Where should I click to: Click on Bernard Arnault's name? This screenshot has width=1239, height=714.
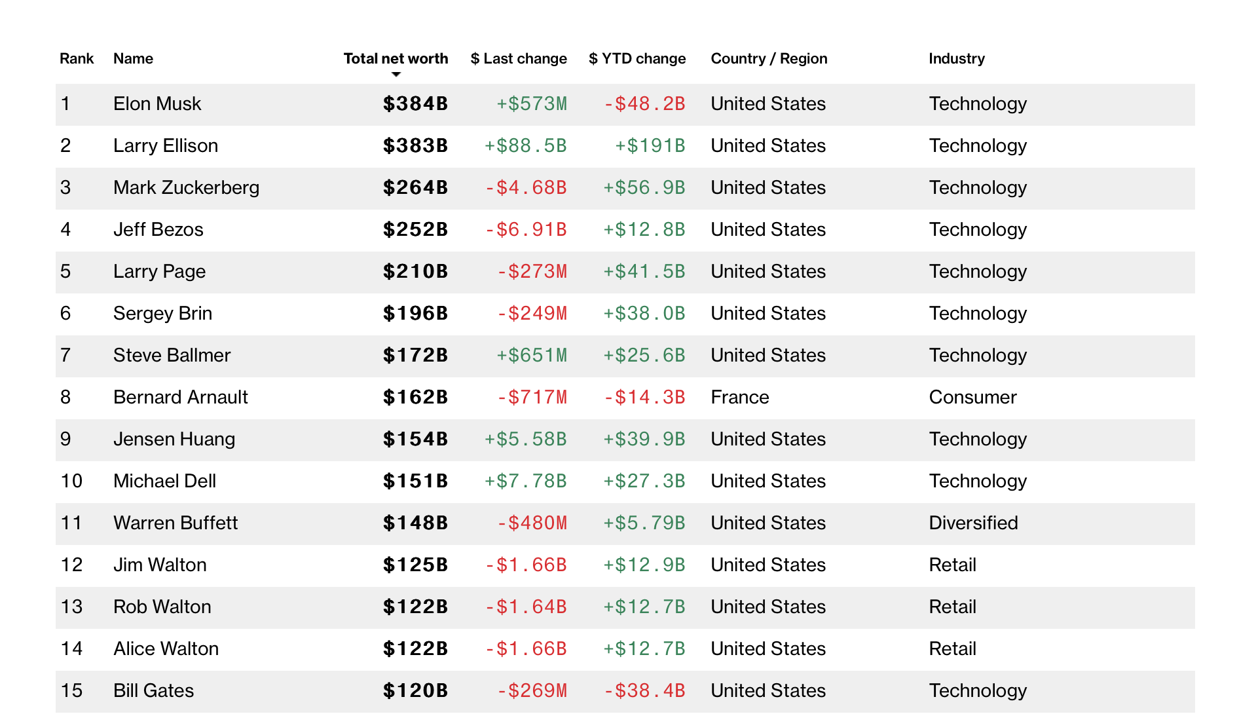pyautogui.click(x=181, y=397)
